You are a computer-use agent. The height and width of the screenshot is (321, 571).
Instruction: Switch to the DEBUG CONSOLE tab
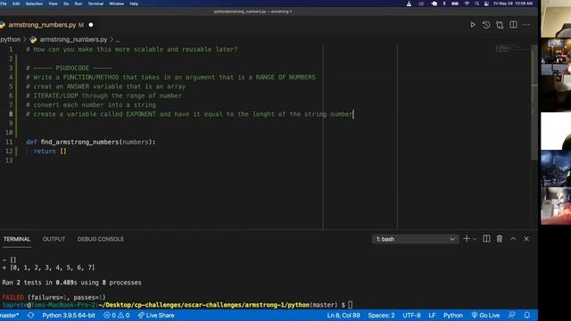(x=101, y=239)
